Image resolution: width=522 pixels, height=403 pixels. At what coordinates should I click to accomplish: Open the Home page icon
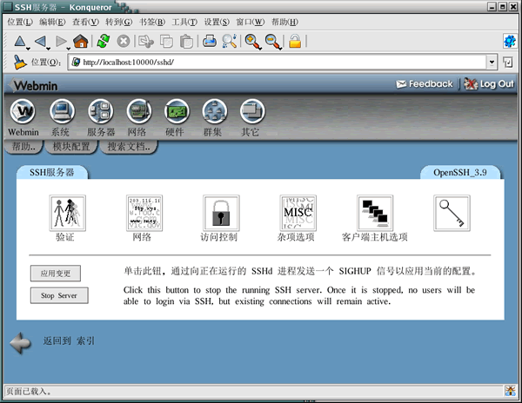click(x=81, y=42)
